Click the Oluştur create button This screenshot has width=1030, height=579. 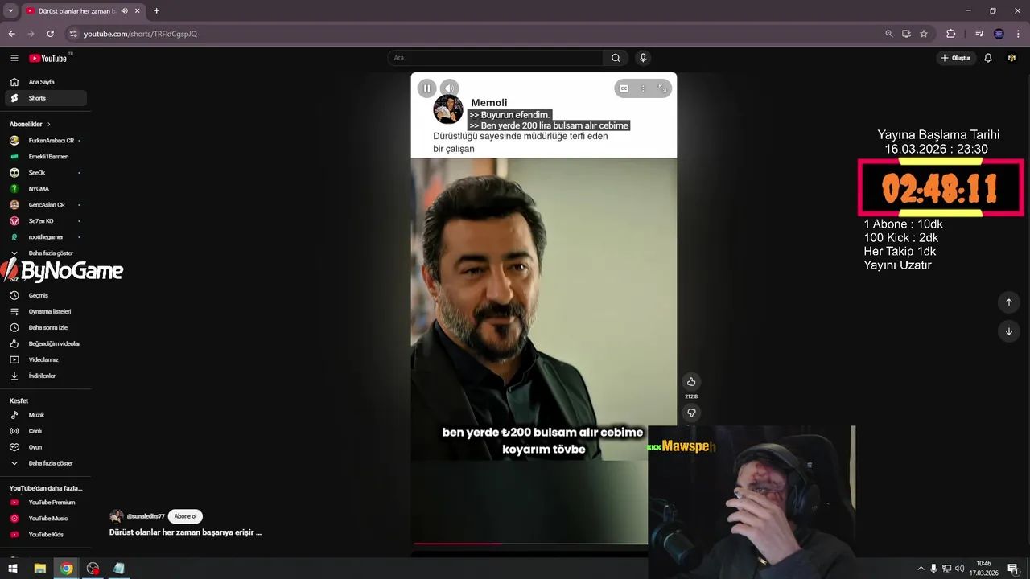click(x=956, y=58)
